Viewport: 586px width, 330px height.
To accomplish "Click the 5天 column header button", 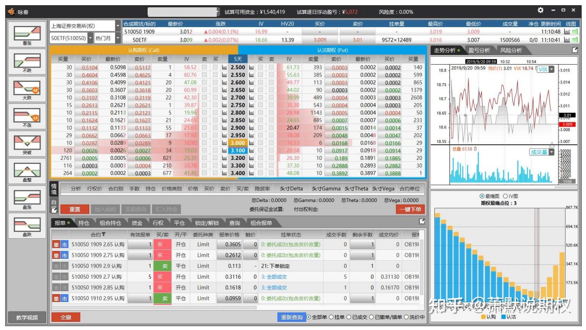I will tap(238, 59).
